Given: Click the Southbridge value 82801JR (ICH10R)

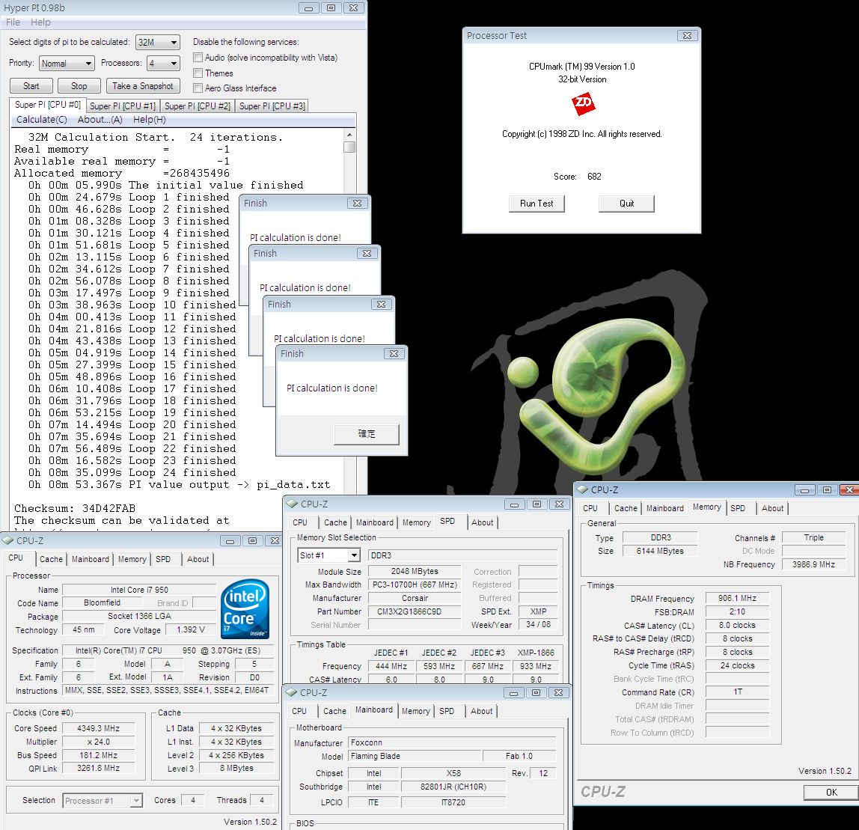Looking at the screenshot, I should [x=453, y=787].
